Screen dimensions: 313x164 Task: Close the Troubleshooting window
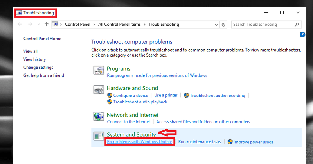(x=298, y=13)
